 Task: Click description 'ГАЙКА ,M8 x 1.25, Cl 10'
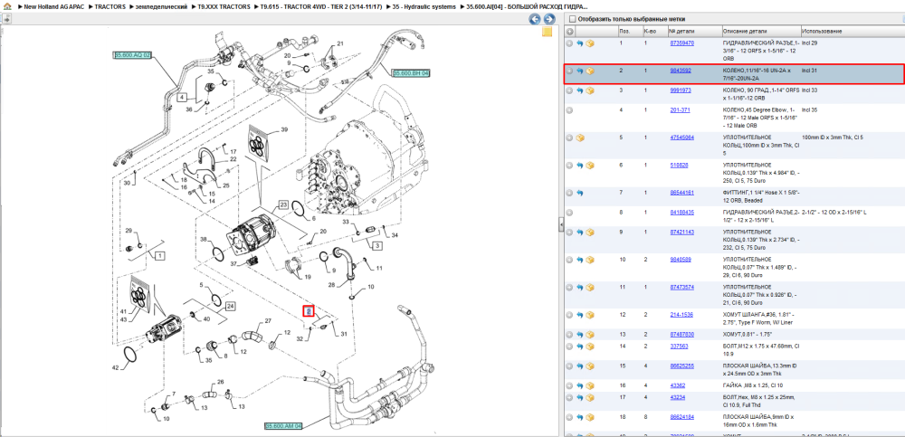coord(753,385)
